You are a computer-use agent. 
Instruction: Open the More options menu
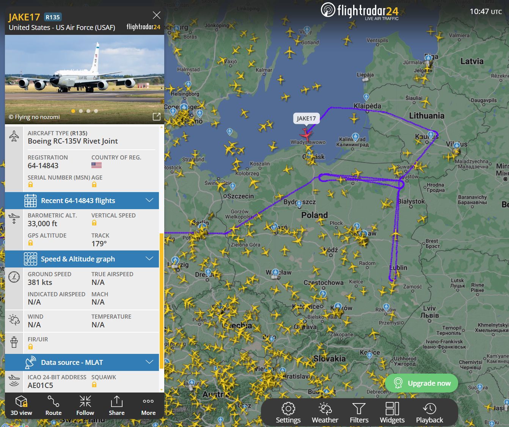point(148,405)
